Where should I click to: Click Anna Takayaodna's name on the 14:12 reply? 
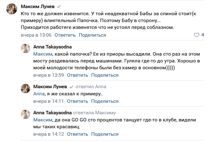(52, 112)
